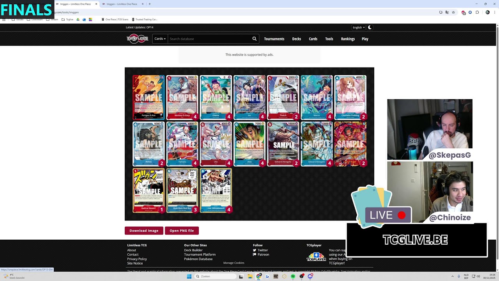Click the Otama card thumbnail
499x281 pixels.
(216, 97)
